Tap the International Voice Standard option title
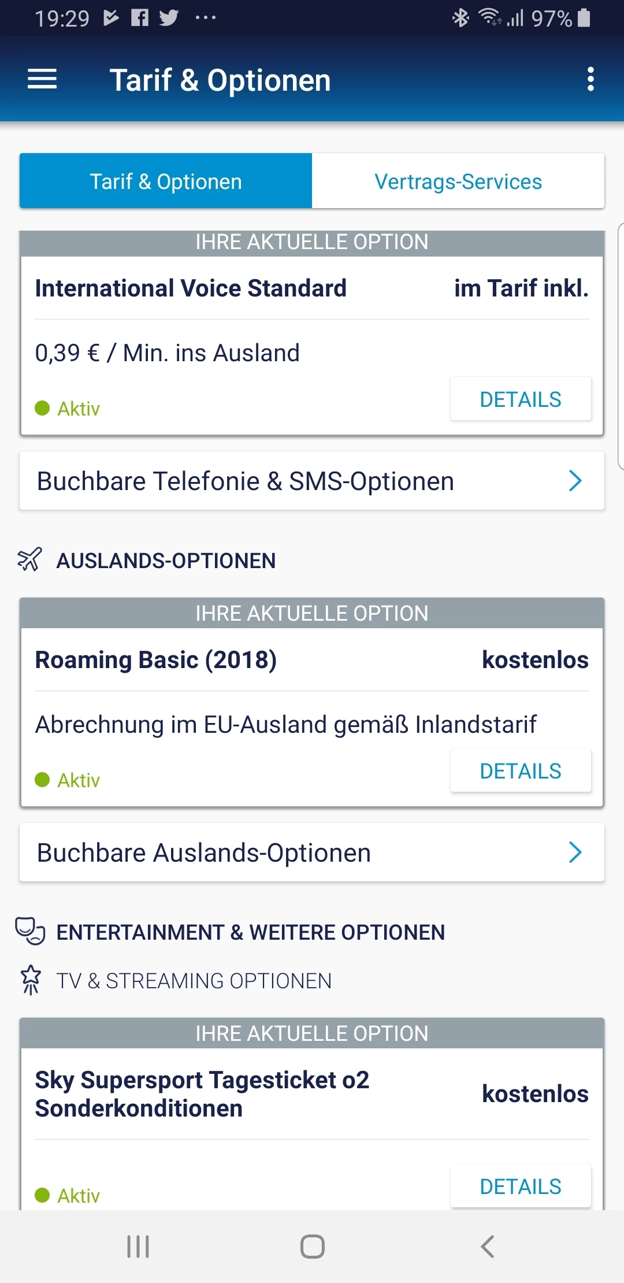This screenshot has height=1283, width=624. pos(191,288)
